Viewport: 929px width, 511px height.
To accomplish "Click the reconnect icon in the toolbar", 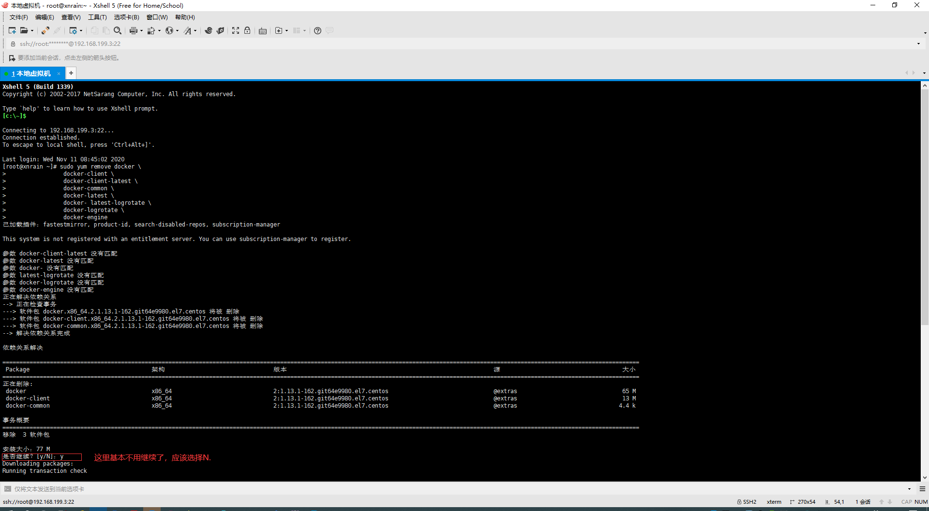I will [x=45, y=30].
